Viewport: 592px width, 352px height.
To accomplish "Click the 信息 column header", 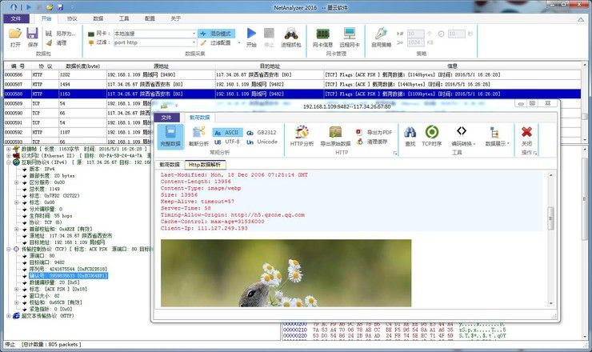I will coord(452,66).
